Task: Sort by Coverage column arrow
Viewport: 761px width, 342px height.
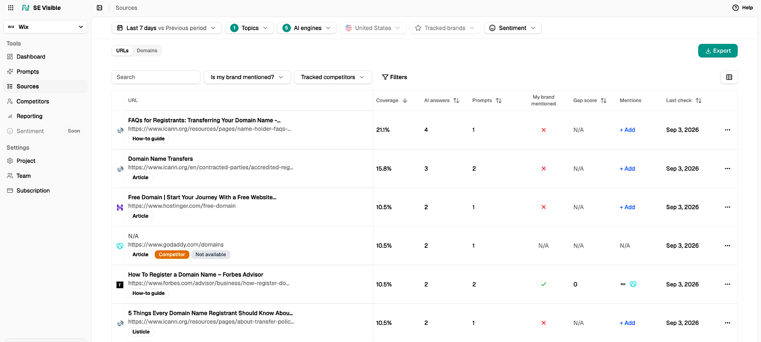Action: pos(405,101)
